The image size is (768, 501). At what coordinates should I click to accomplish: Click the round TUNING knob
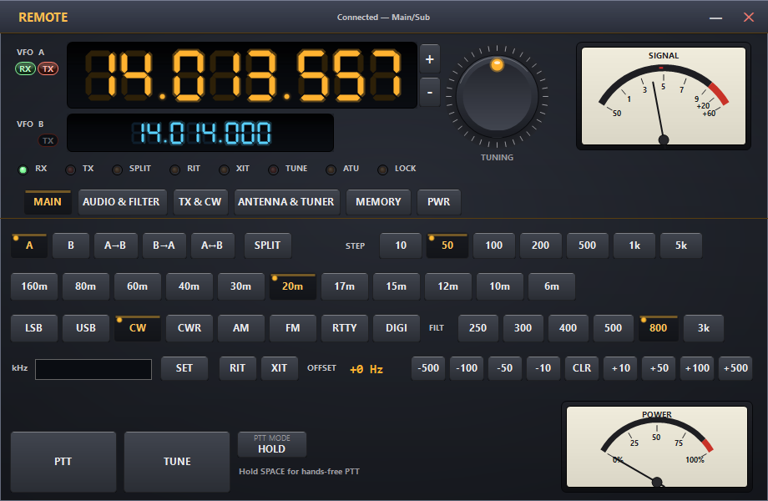[x=498, y=97]
